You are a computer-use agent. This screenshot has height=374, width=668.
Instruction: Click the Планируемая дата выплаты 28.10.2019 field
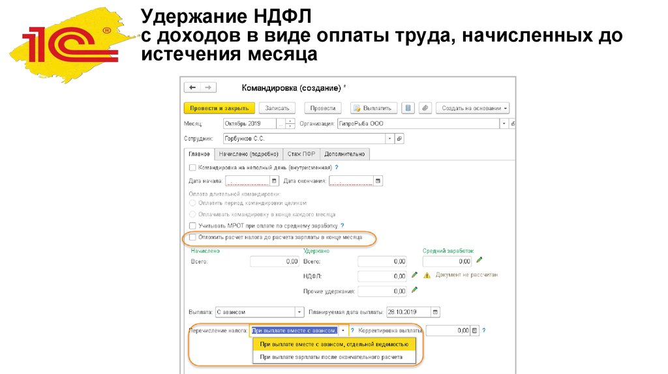[x=408, y=312]
